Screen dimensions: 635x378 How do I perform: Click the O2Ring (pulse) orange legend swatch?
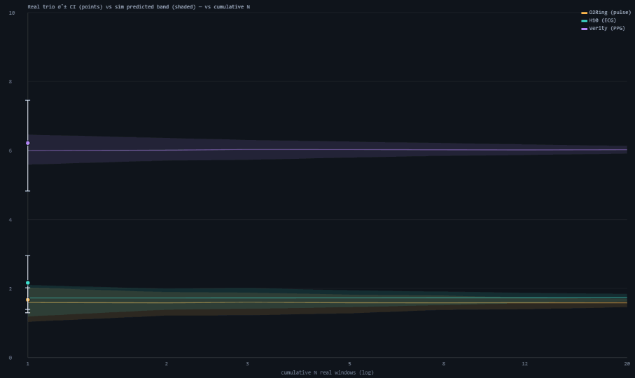click(x=584, y=13)
